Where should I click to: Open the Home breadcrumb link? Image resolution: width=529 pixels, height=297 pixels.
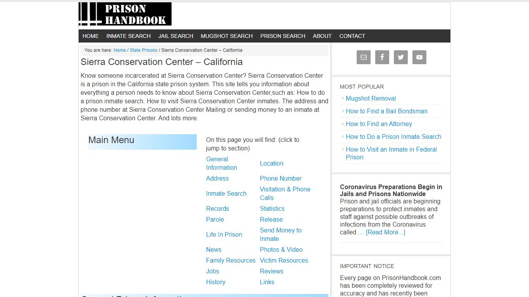[119, 50]
